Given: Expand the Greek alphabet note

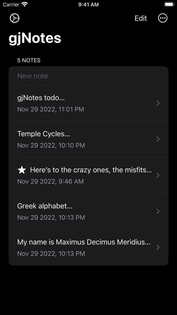Looking at the screenshot, I should [158, 211].
